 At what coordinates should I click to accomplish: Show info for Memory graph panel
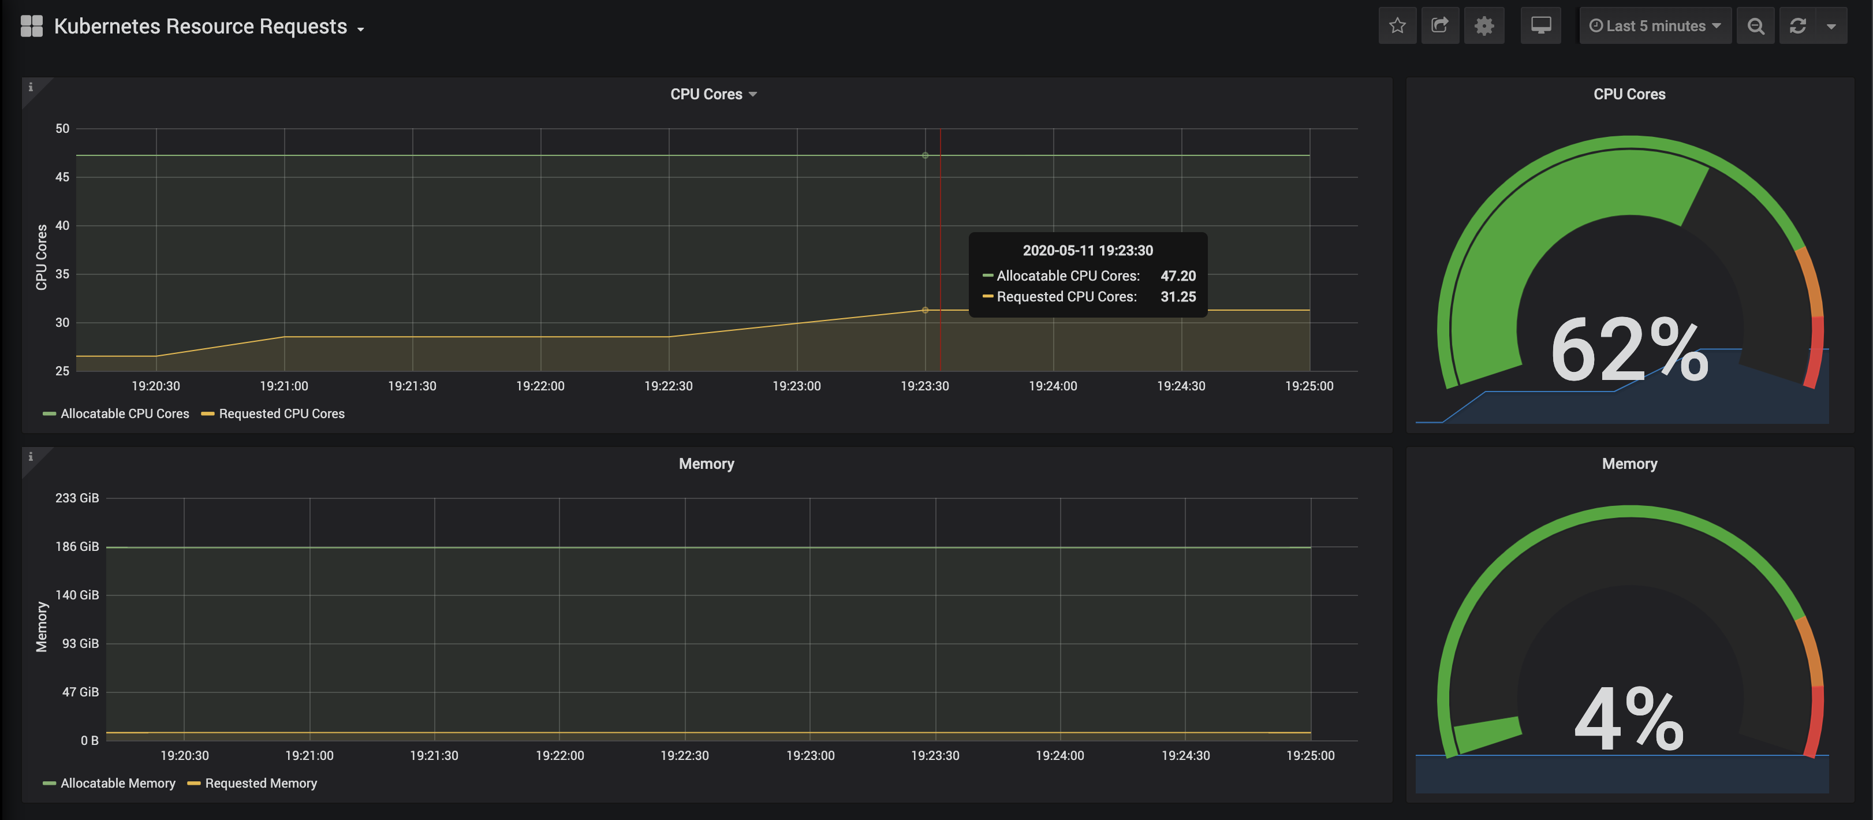[31, 457]
